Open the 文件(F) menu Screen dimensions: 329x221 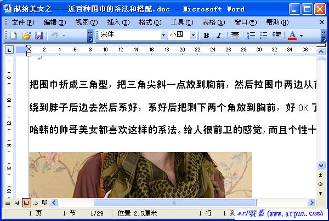(22, 22)
